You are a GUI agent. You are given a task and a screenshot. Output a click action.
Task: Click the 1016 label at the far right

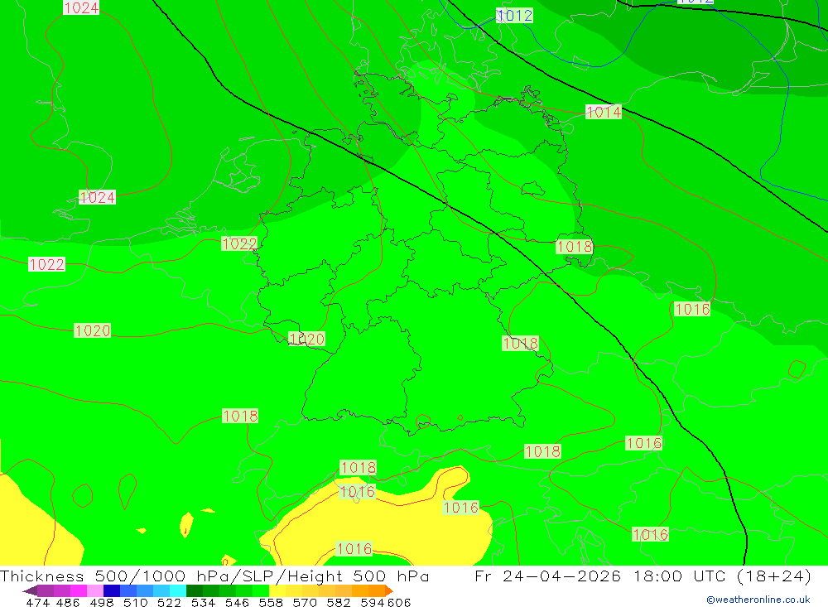click(692, 309)
